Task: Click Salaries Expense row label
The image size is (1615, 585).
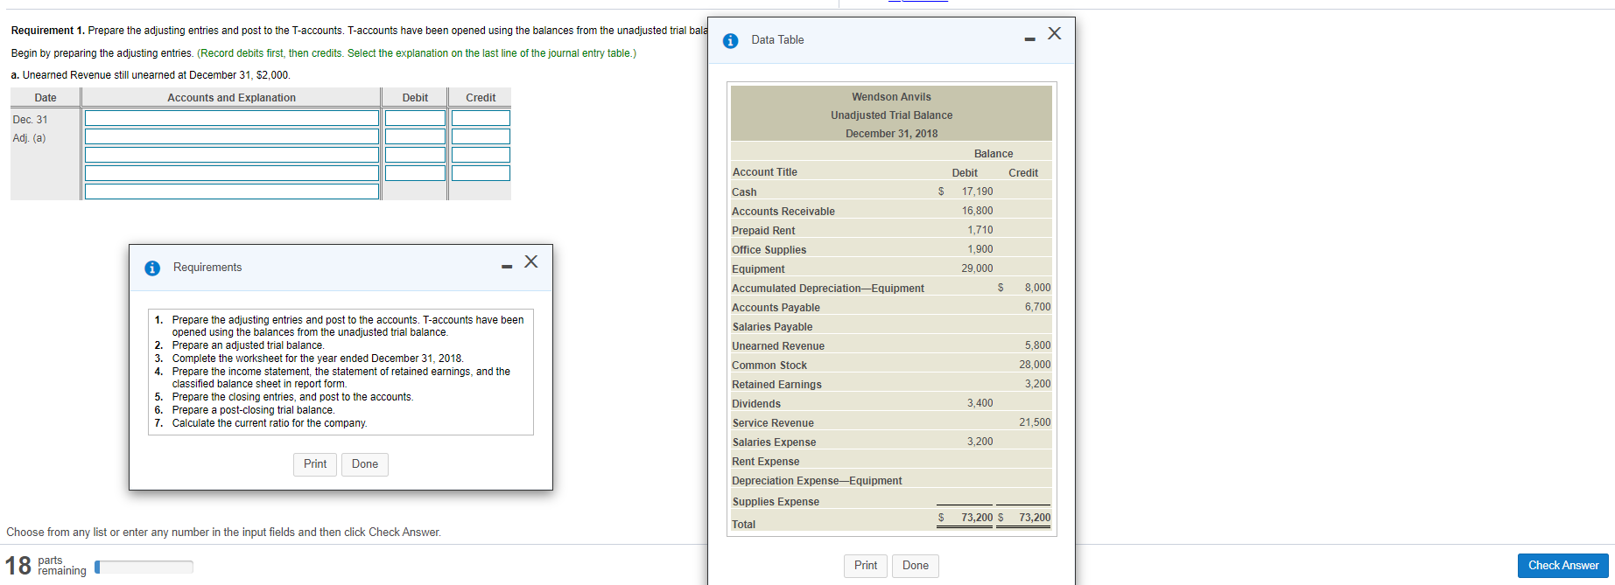Action: pyautogui.click(x=774, y=442)
